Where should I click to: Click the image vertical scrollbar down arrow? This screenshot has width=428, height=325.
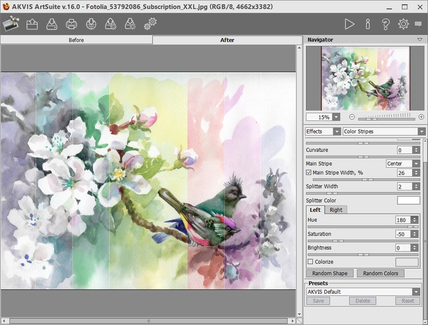point(299,315)
